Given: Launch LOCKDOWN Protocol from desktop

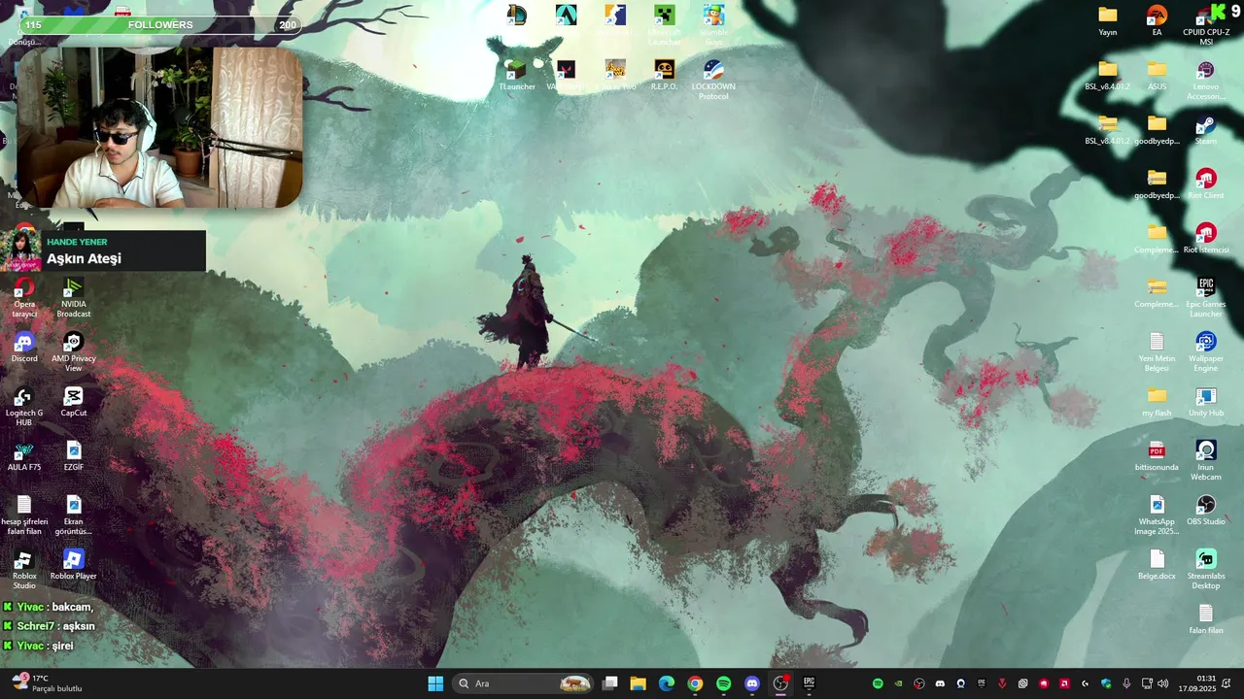Looking at the screenshot, I should pyautogui.click(x=713, y=80).
